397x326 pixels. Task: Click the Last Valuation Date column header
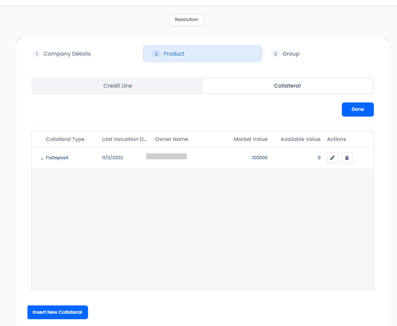point(124,139)
